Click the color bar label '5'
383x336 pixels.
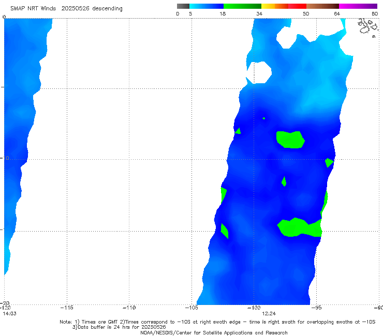click(x=190, y=14)
